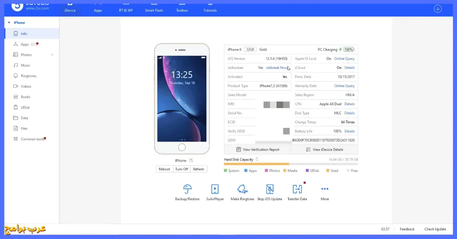Open the iDevice tab
Screen dimensions: 457x239
70,8
